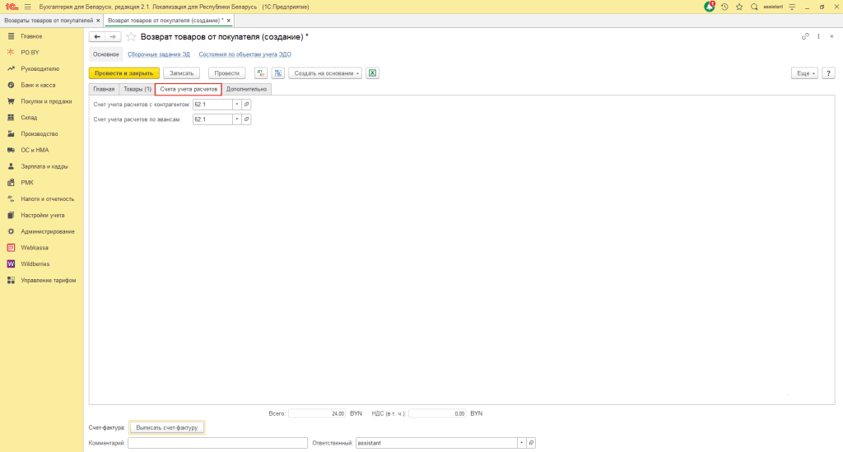Expand the Ответственный dropdown arrow
The image size is (843, 452).
click(521, 443)
